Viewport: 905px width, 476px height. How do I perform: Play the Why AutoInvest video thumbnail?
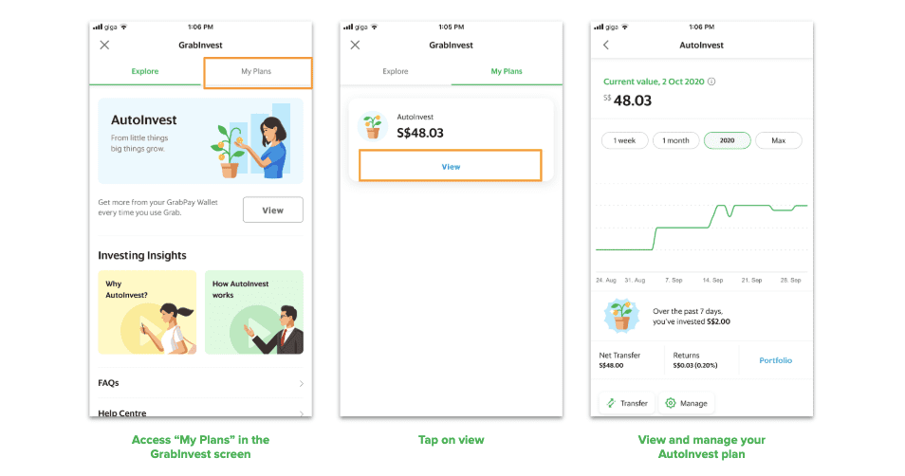coord(147,312)
